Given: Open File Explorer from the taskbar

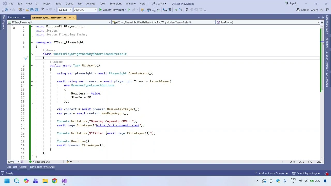Looking at the screenshot, I should pyautogui.click(x=45, y=181).
